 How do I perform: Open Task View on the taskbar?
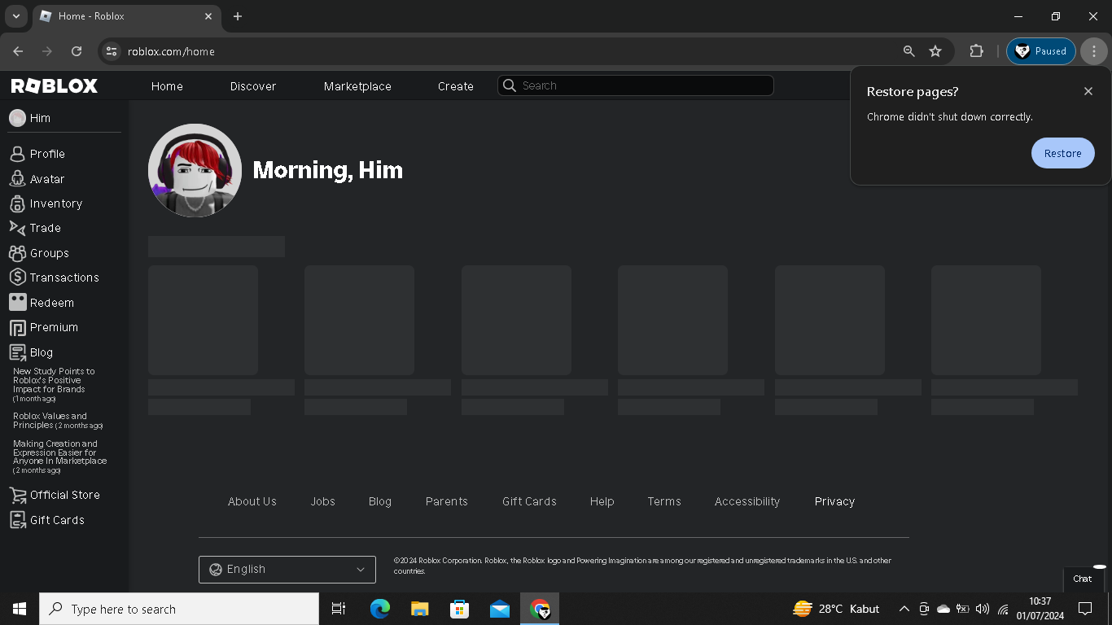[339, 609]
